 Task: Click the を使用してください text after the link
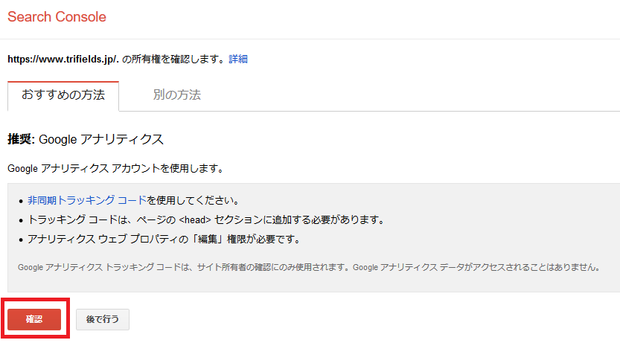pyautogui.click(x=194, y=200)
